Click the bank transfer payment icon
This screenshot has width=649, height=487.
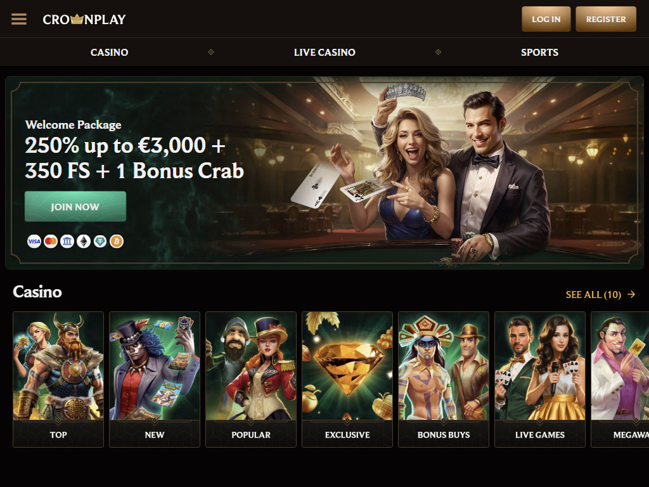(67, 242)
